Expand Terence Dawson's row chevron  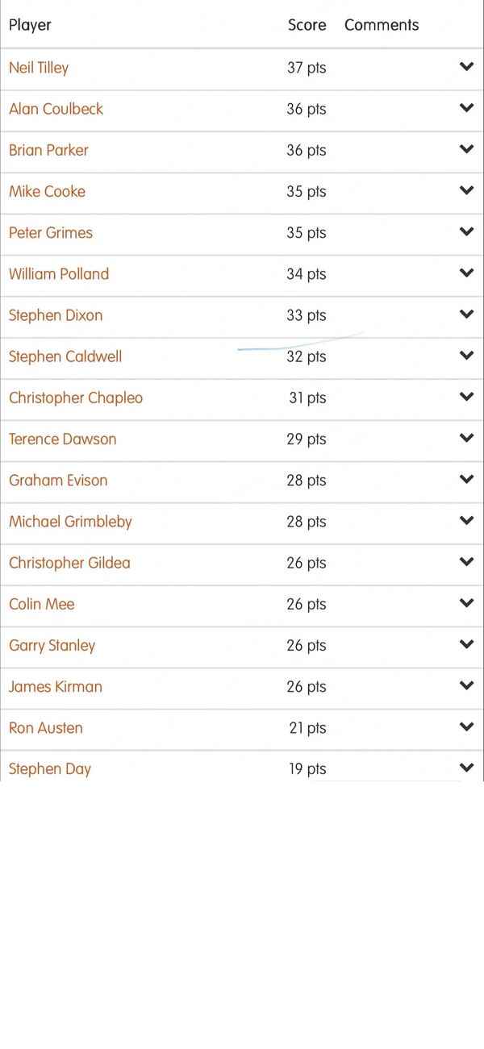466,438
